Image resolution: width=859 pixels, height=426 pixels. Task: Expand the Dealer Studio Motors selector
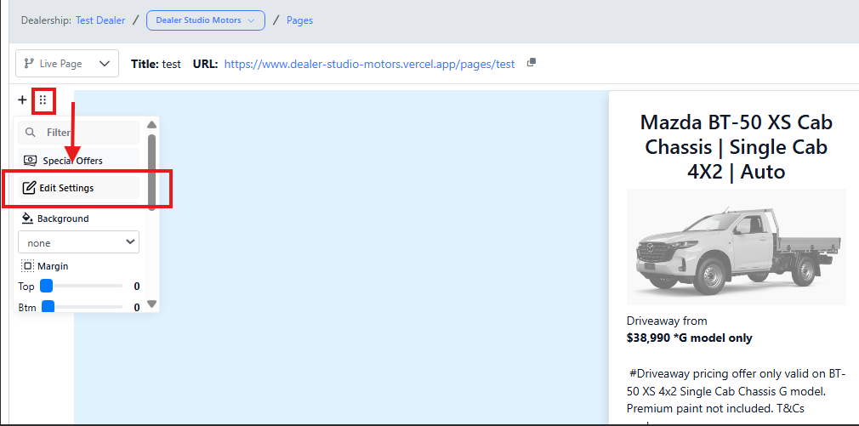tap(205, 20)
